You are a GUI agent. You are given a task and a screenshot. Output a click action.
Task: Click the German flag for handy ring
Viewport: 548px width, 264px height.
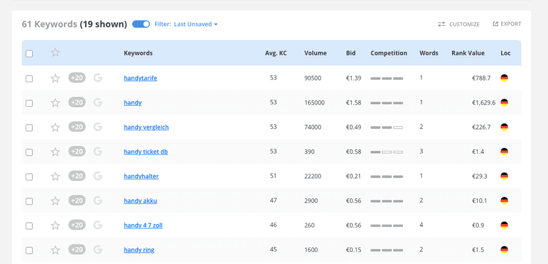pos(504,250)
